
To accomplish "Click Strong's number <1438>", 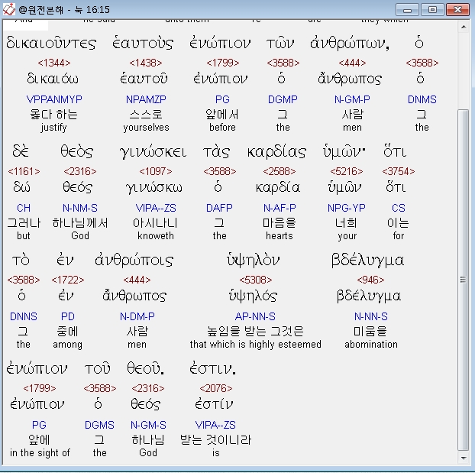I will pyautogui.click(x=146, y=63).
